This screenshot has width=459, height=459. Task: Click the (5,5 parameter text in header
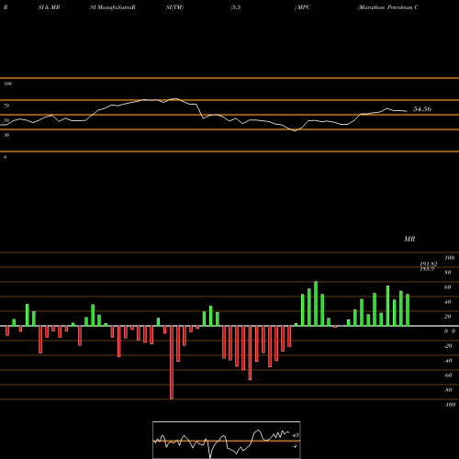[x=236, y=7]
